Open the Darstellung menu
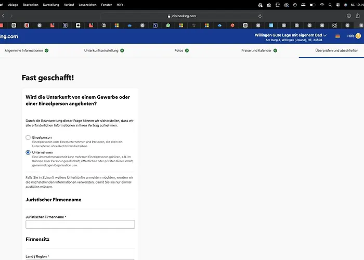 (x=51, y=5)
